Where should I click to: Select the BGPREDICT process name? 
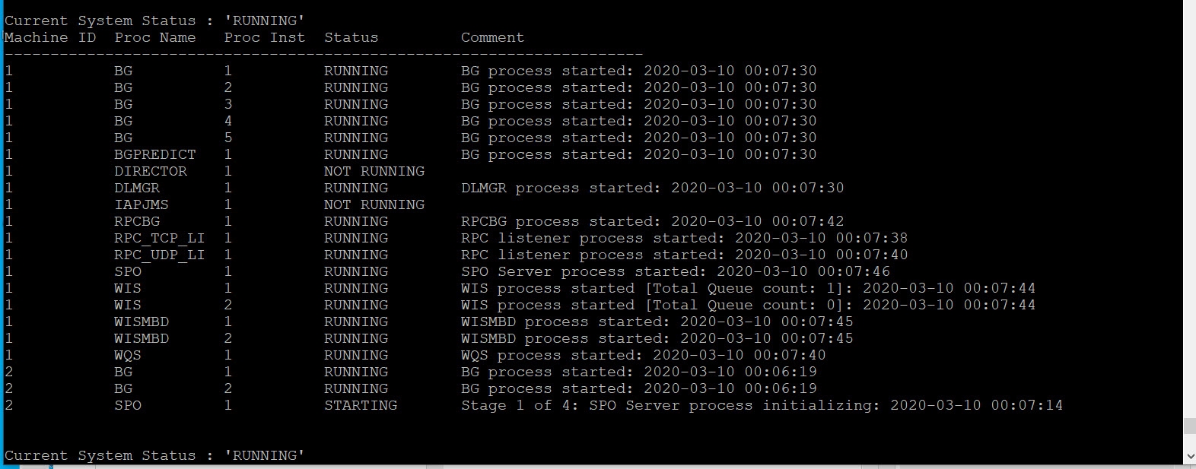pos(154,154)
